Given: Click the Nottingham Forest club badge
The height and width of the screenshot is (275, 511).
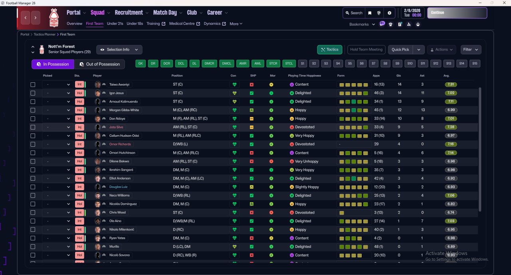Looking at the screenshot, I should [53, 18].
